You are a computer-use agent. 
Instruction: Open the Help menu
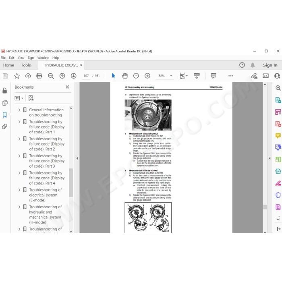point(56,58)
